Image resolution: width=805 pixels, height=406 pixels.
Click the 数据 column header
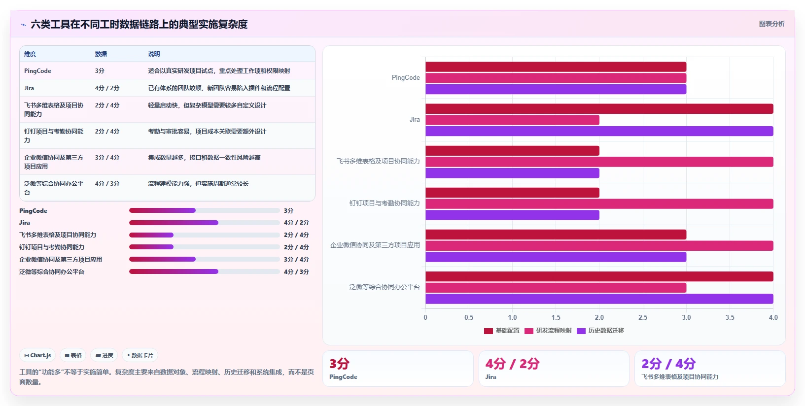101,54
